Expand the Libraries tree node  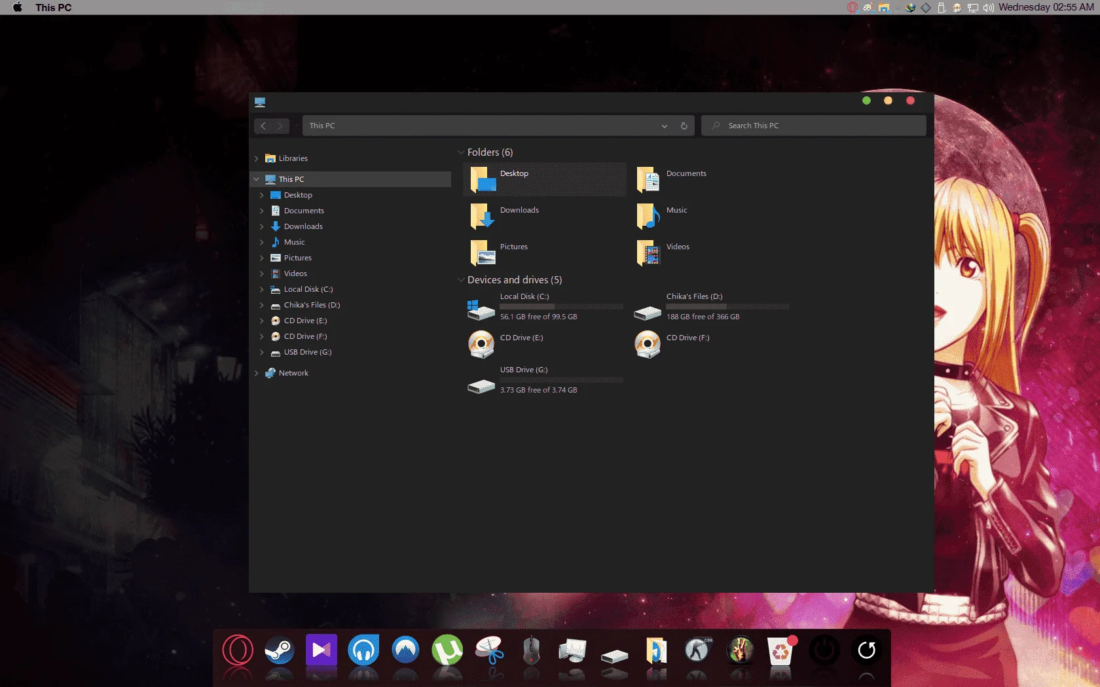(257, 158)
